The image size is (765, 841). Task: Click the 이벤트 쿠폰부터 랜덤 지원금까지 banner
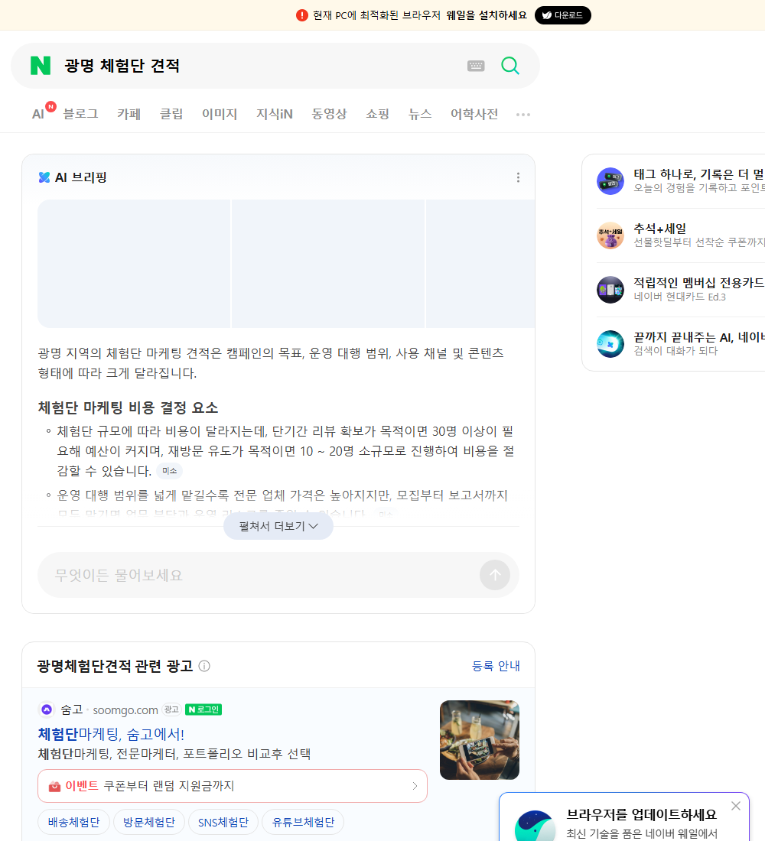[x=233, y=786]
